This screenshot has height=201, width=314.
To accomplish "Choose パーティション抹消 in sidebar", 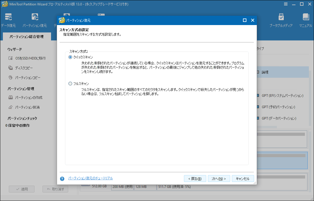I will coord(24,107).
